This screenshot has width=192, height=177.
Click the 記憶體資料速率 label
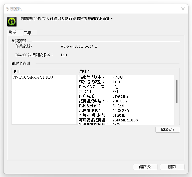point(93,101)
